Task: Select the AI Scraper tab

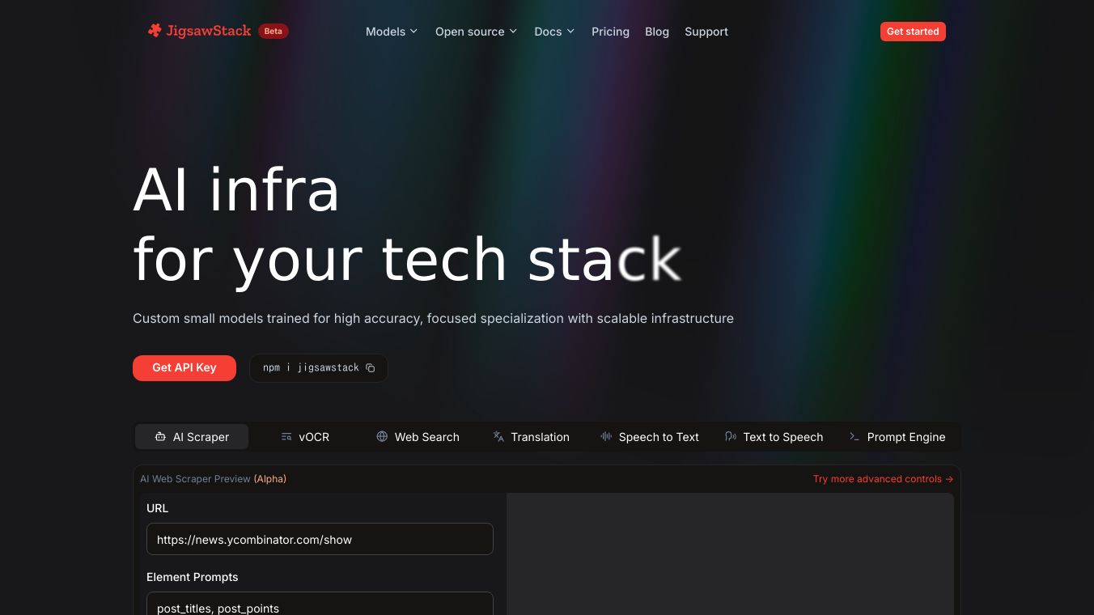Action: click(192, 437)
